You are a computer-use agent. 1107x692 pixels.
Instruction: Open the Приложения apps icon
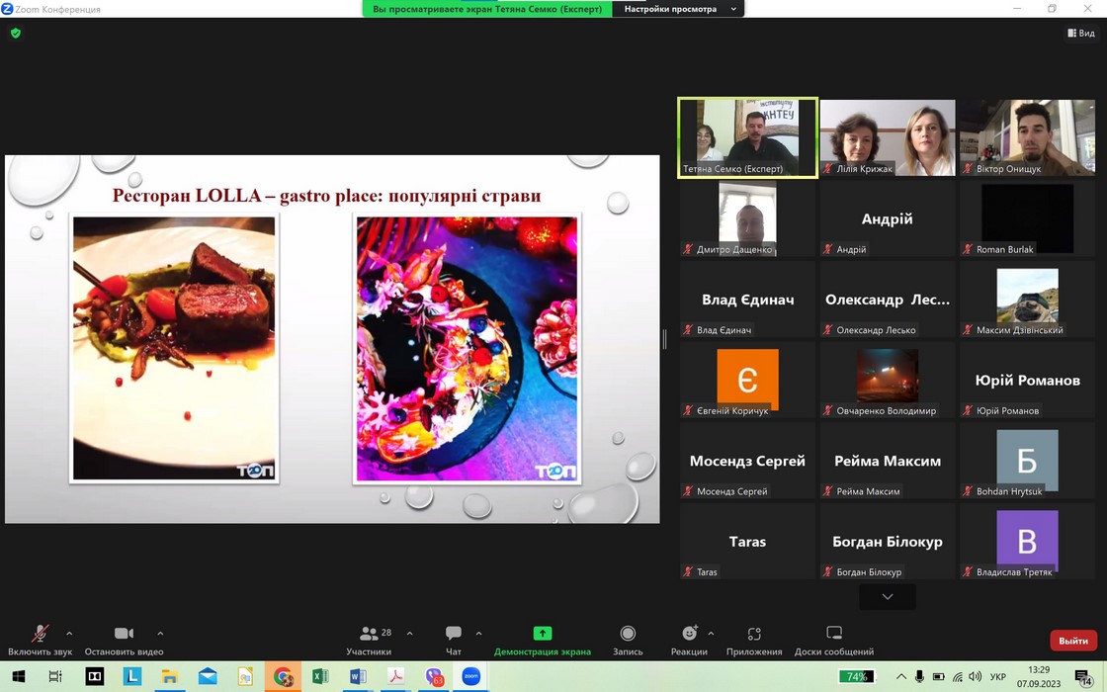(754, 635)
